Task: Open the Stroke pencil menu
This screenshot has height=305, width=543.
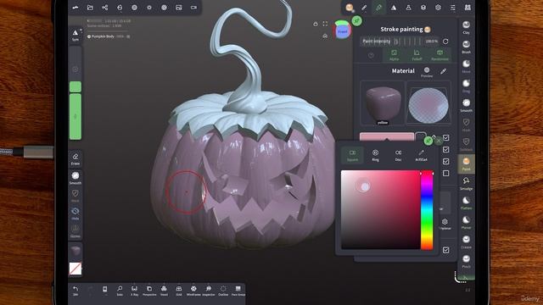Action: pos(364,8)
